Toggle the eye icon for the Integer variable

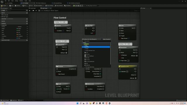pyautogui.click(x=27, y=29)
